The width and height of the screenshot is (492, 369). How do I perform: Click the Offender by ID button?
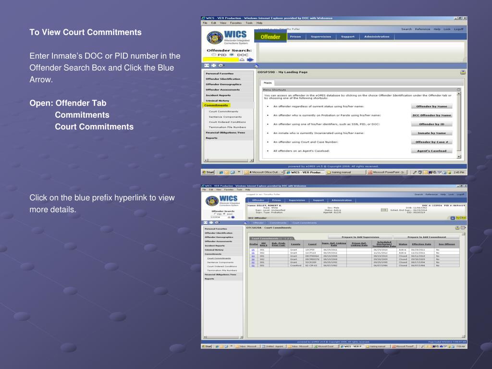[x=432, y=124]
